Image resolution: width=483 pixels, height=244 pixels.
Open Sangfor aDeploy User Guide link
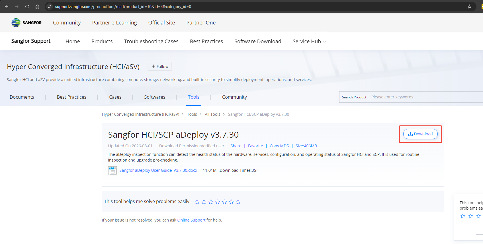[158, 170]
